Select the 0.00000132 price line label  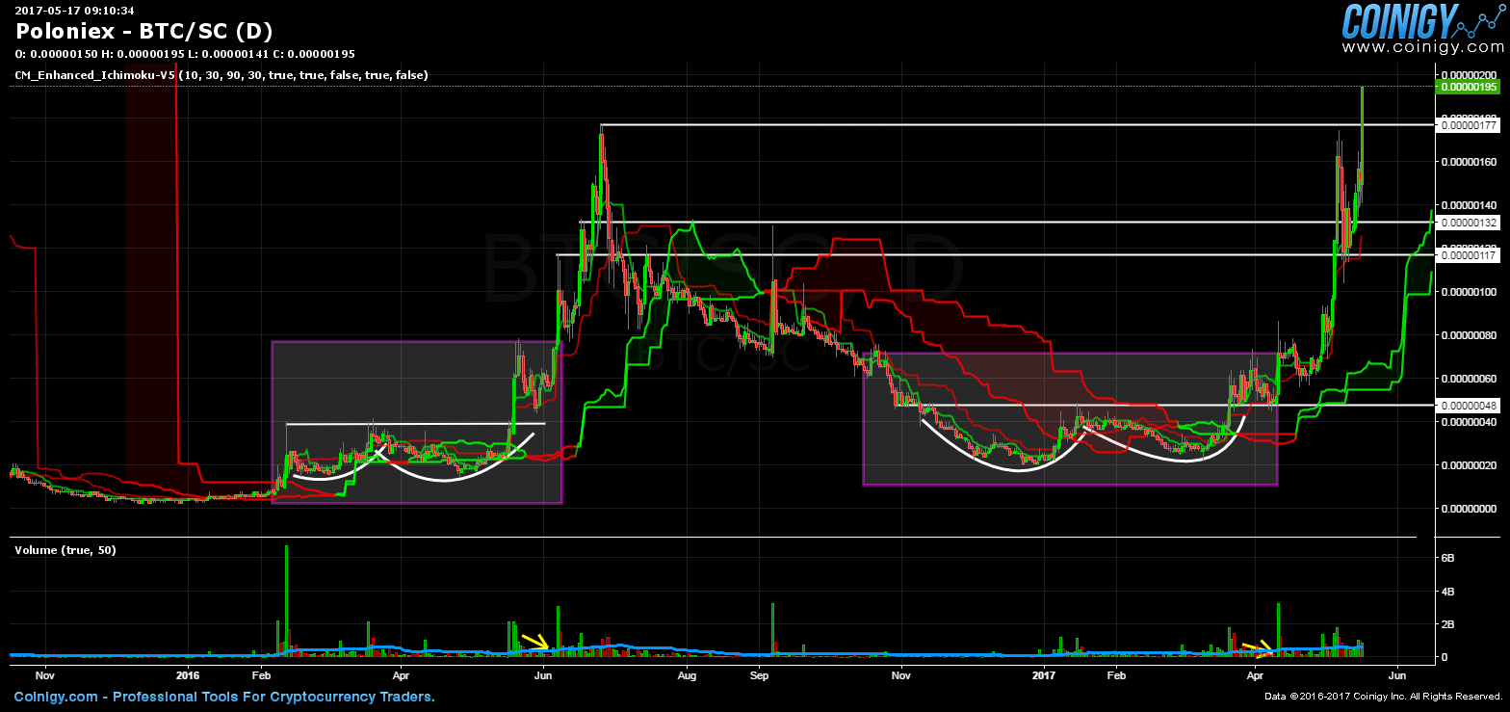(x=1468, y=223)
